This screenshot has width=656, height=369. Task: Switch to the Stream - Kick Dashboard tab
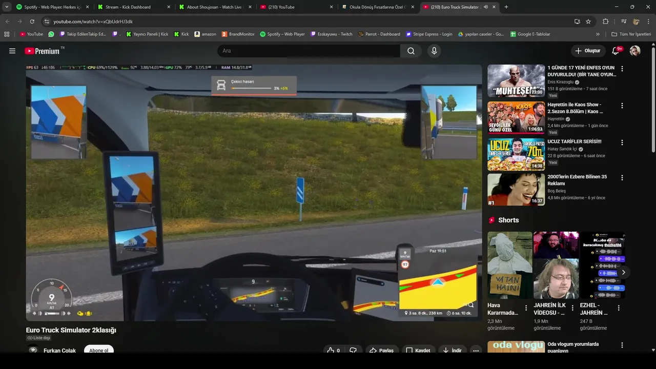pos(133,7)
